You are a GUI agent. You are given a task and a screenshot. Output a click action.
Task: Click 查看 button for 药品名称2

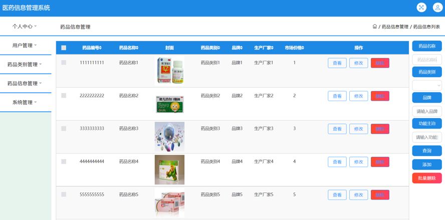337,96
